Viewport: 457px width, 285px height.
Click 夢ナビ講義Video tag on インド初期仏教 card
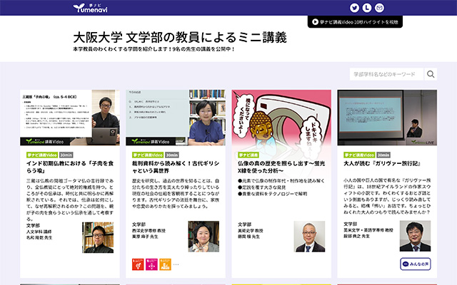[42, 155]
